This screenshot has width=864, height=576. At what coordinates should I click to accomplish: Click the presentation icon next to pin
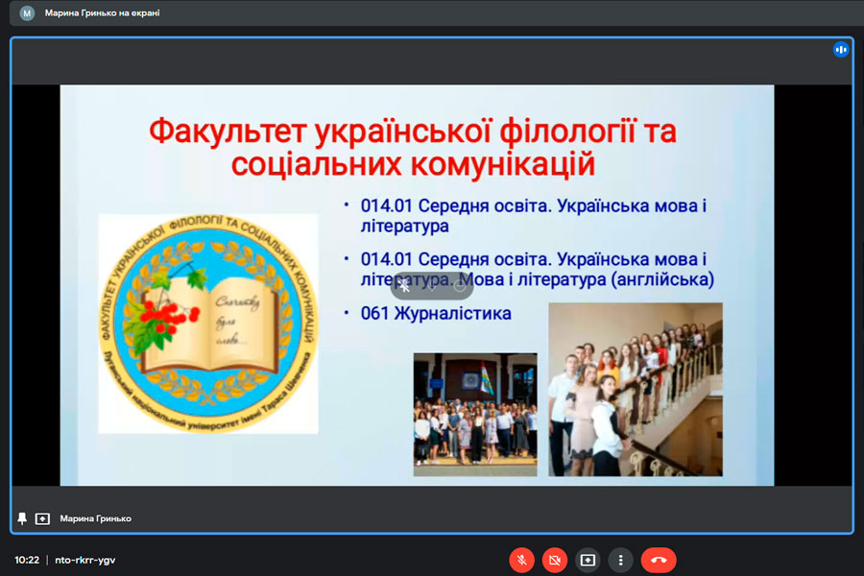point(42,518)
